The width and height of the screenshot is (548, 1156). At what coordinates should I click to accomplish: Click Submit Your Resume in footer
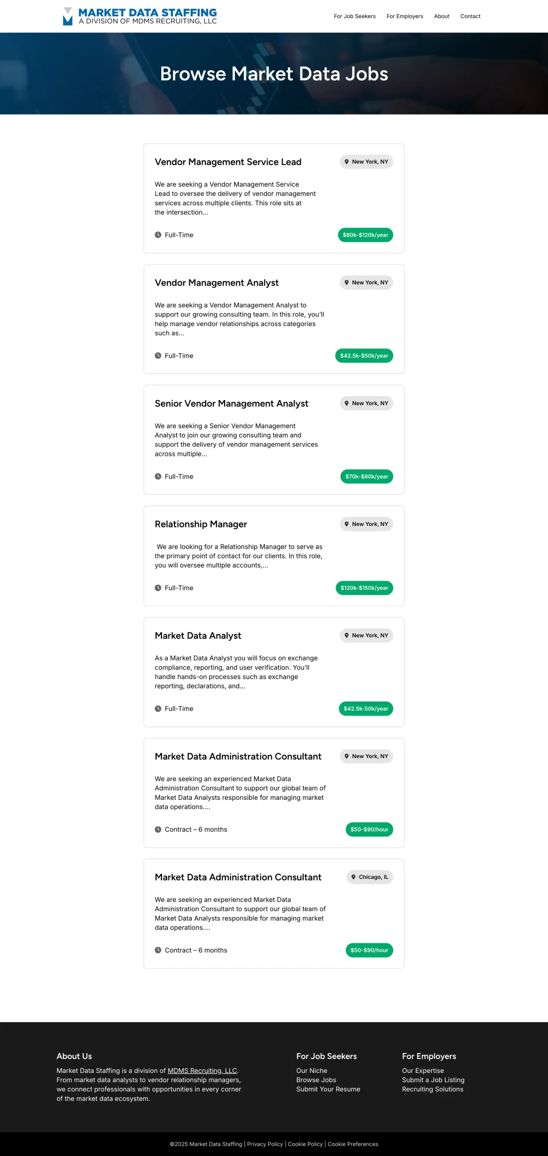click(328, 1089)
